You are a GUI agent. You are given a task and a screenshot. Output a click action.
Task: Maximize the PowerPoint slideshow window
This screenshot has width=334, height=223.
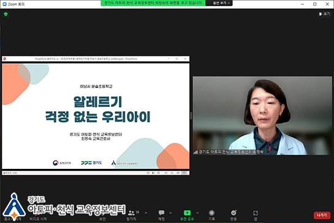point(176,59)
